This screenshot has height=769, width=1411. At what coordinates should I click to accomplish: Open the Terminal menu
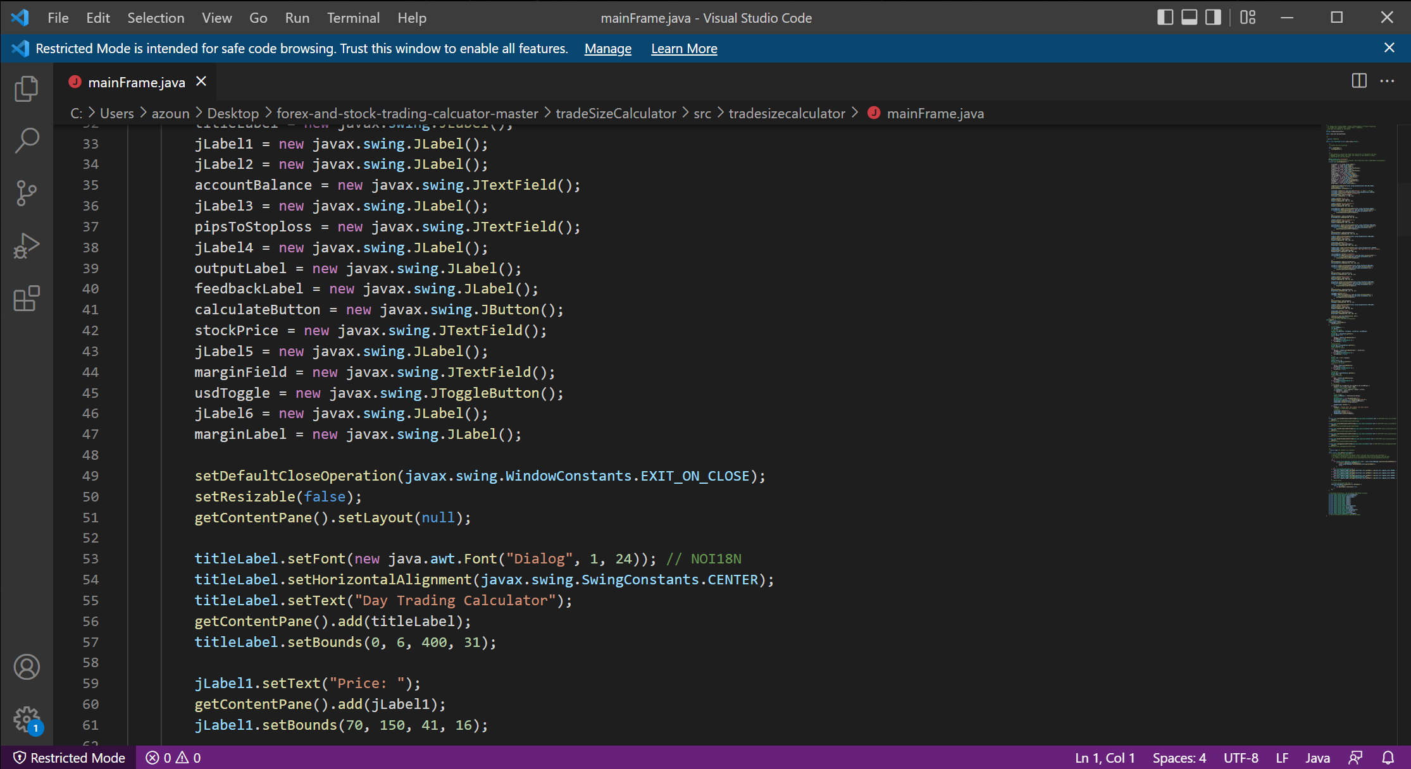click(353, 18)
